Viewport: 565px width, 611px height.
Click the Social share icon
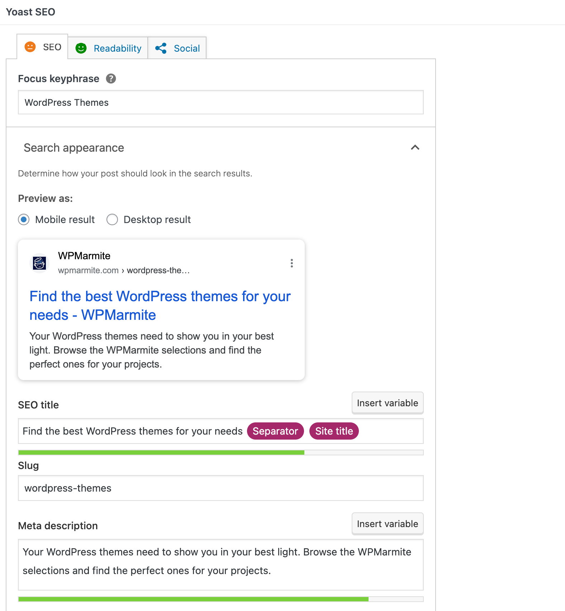point(161,48)
